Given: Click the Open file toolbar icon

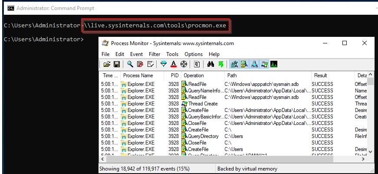Looking at the screenshot, I should pyautogui.click(x=107, y=64).
